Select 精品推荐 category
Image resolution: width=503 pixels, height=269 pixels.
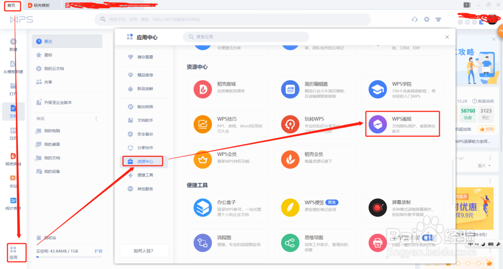pyautogui.click(x=144, y=75)
